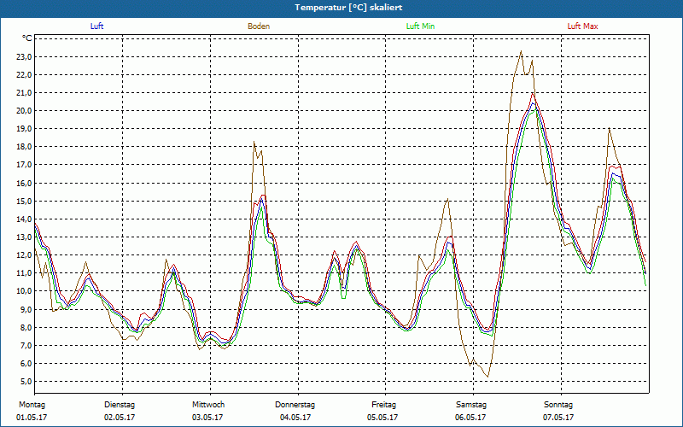Click the '03.05.17' date label
The image size is (683, 427).
click(x=207, y=418)
